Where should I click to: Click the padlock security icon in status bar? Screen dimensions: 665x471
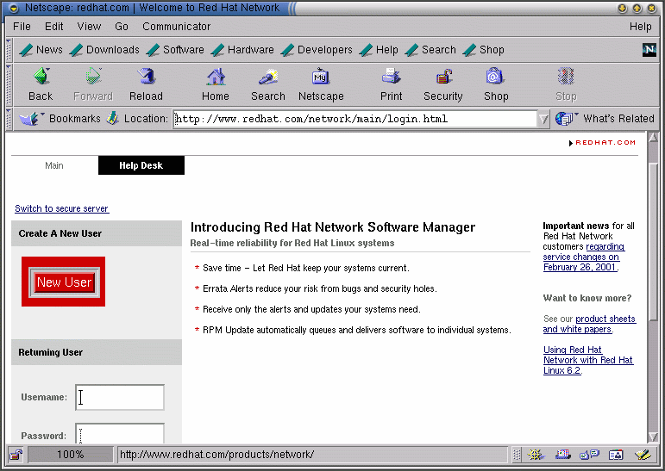tap(16, 455)
